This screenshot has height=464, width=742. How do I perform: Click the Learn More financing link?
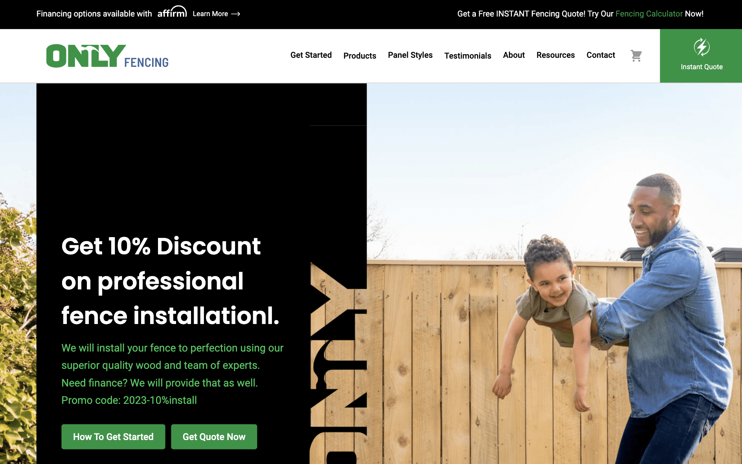tap(210, 14)
